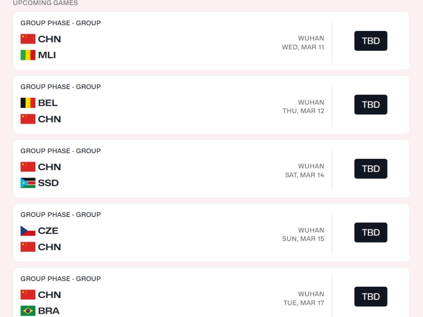Screen dimensions: 423x317
Task: Select the Wed, Mar 11 game date
Action: 303,47
